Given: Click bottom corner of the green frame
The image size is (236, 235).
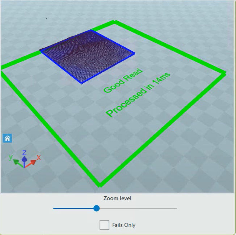Looking at the screenshot, I should tap(100, 184).
